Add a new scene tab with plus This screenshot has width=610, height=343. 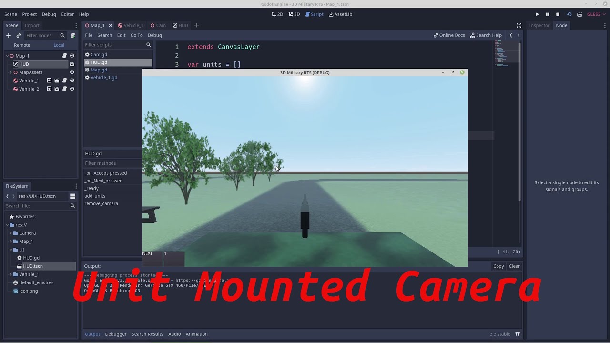click(x=196, y=25)
